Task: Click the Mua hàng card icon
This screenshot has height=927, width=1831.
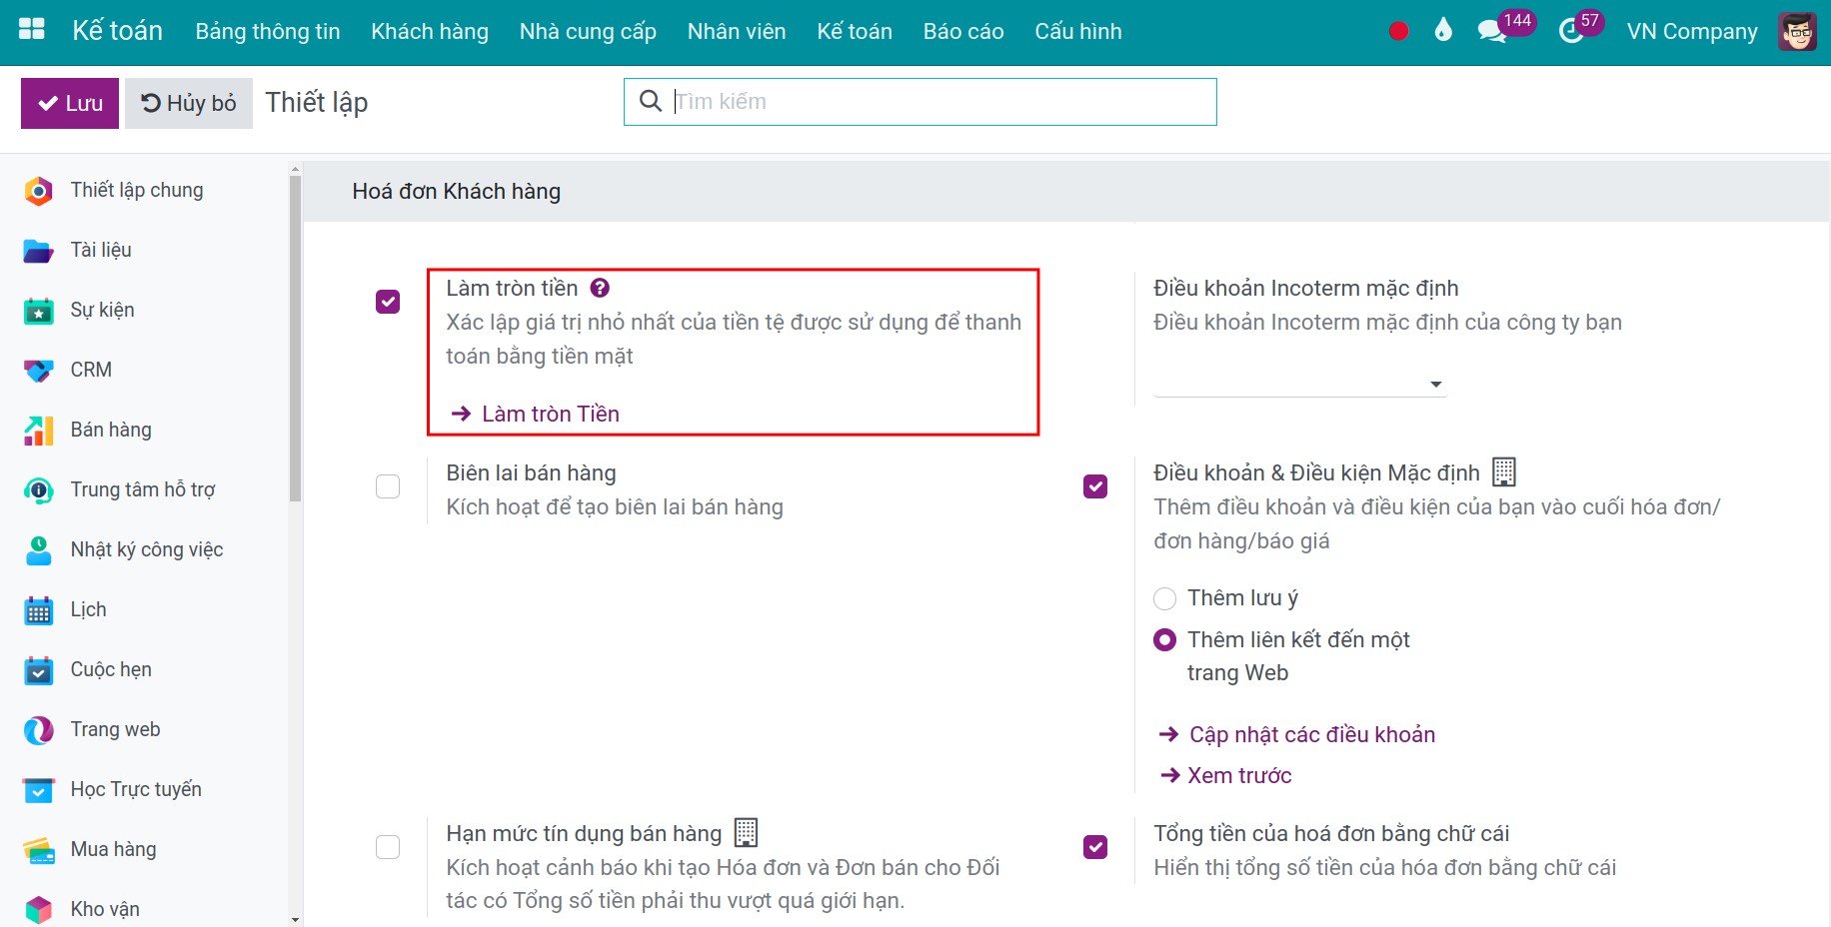Action: [x=38, y=850]
